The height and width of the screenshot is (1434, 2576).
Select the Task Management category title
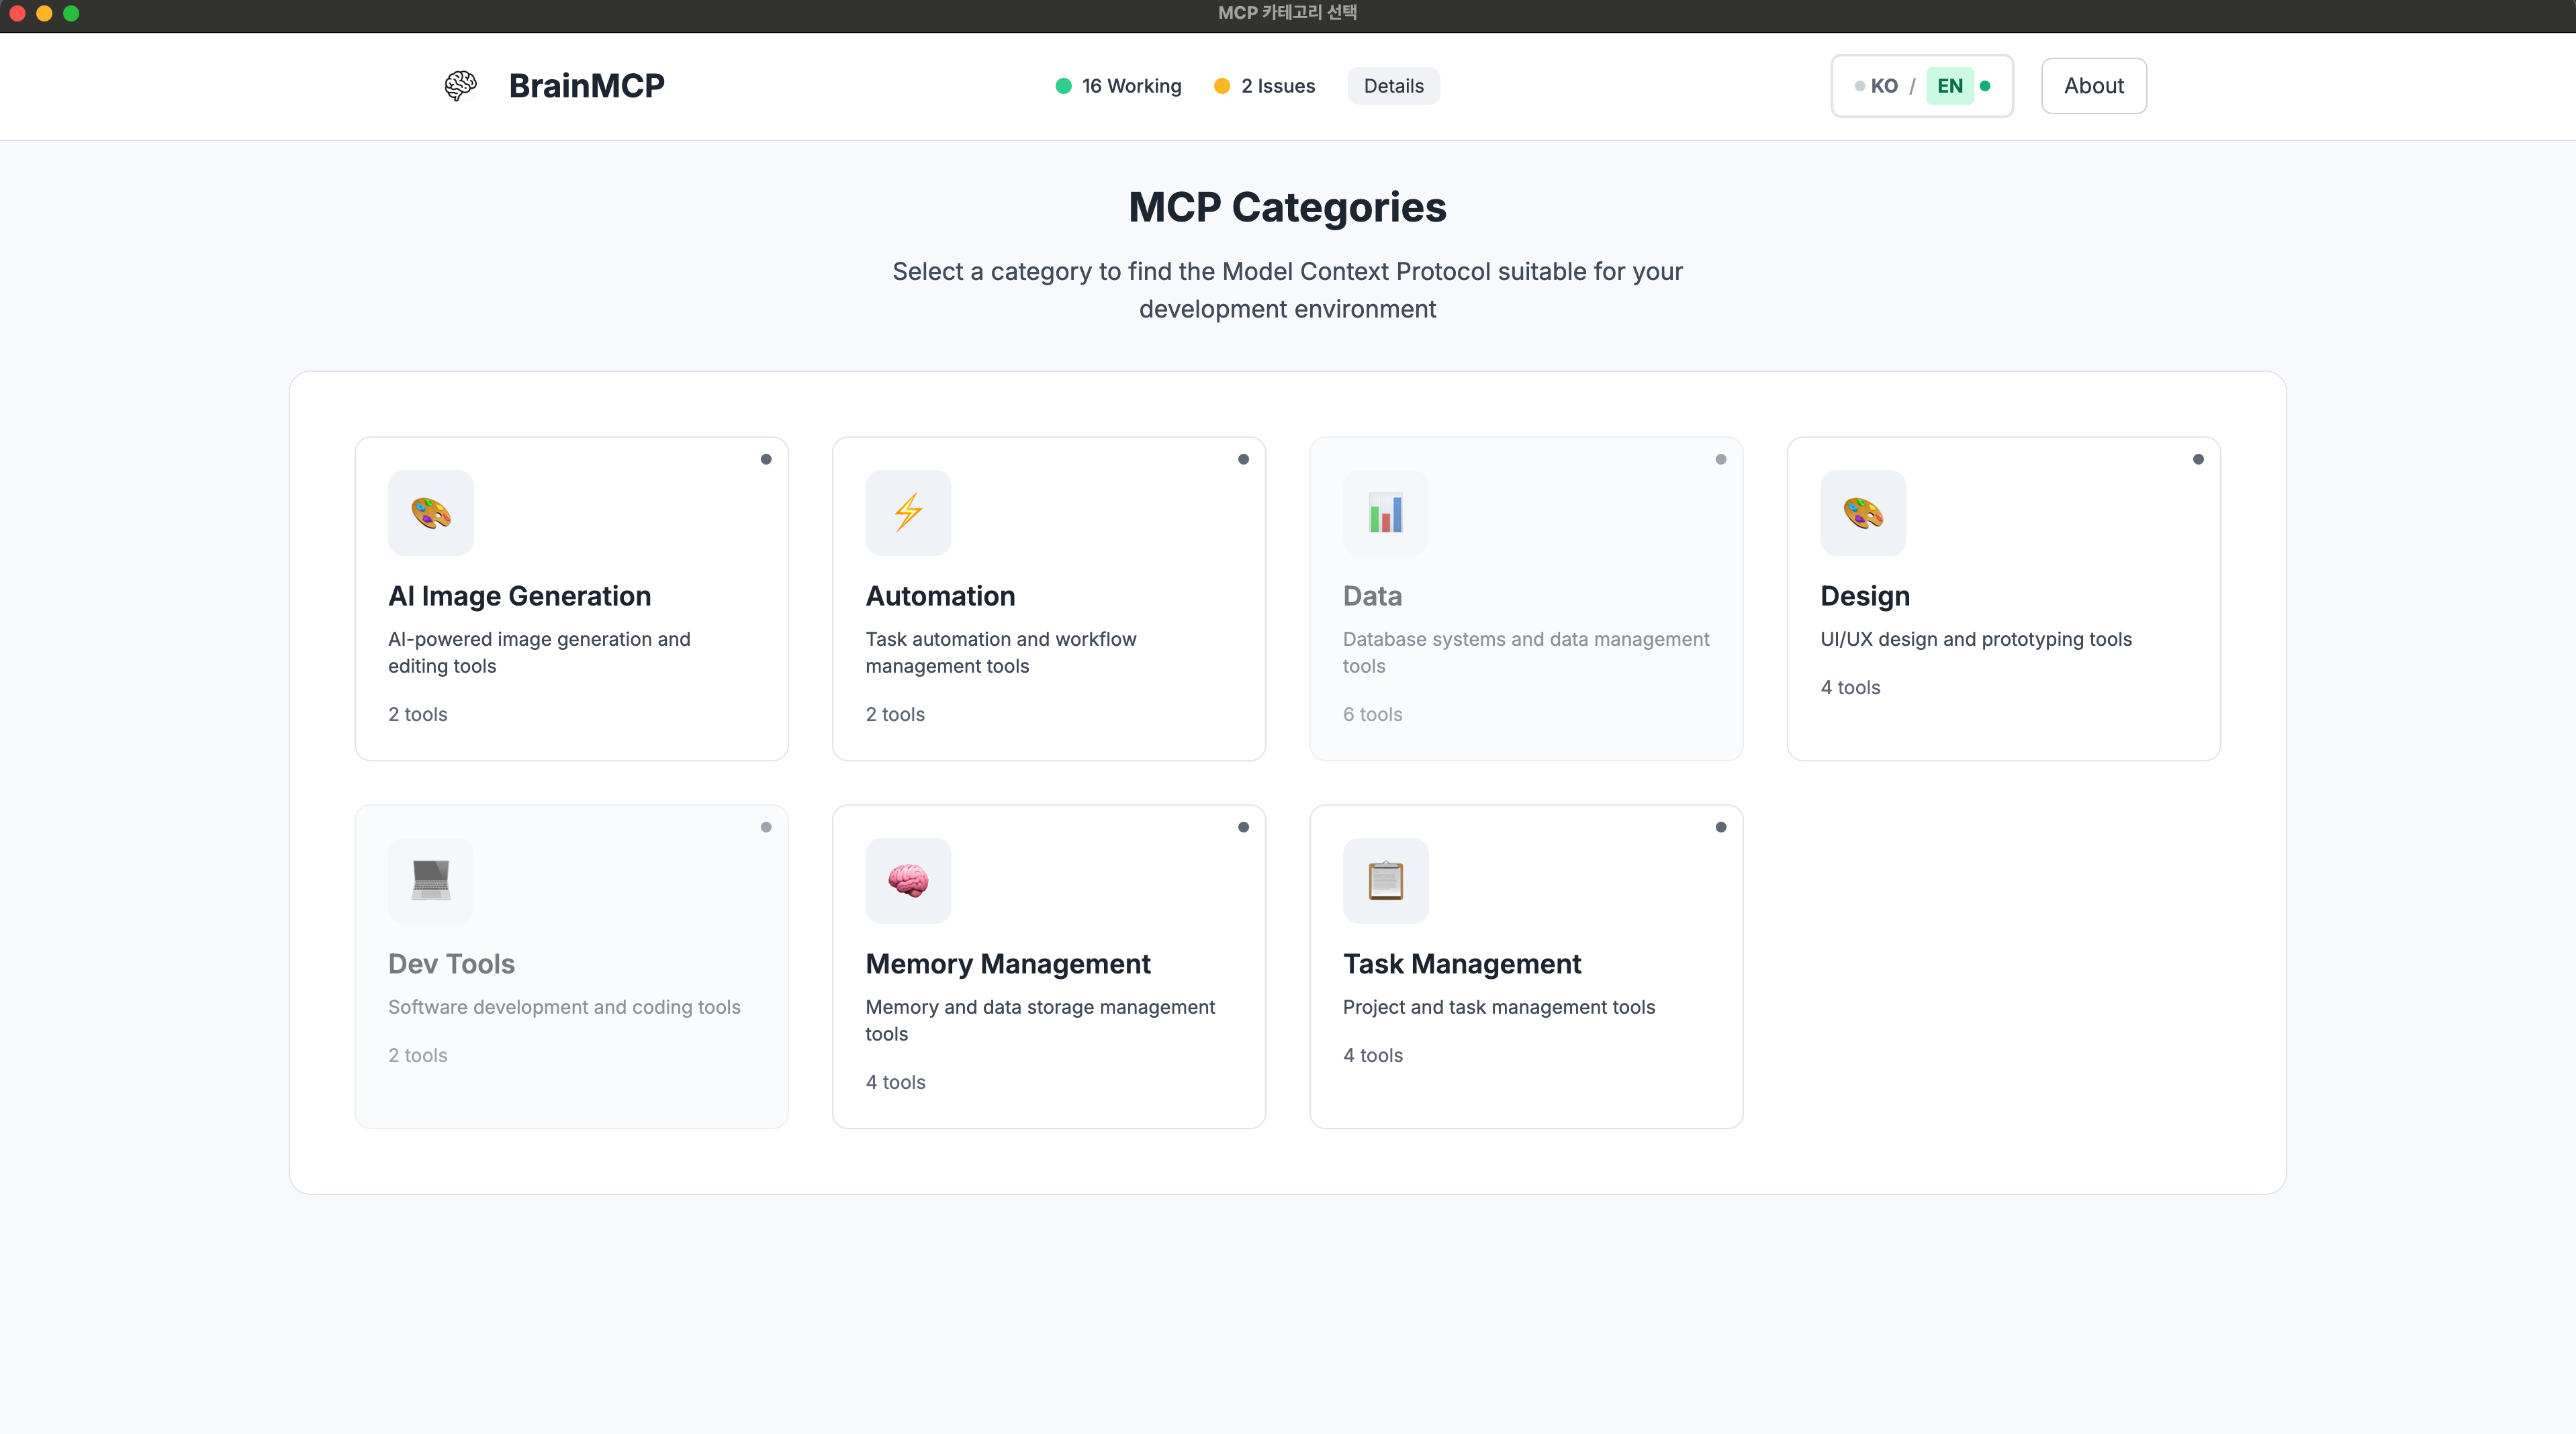pyautogui.click(x=1461, y=964)
